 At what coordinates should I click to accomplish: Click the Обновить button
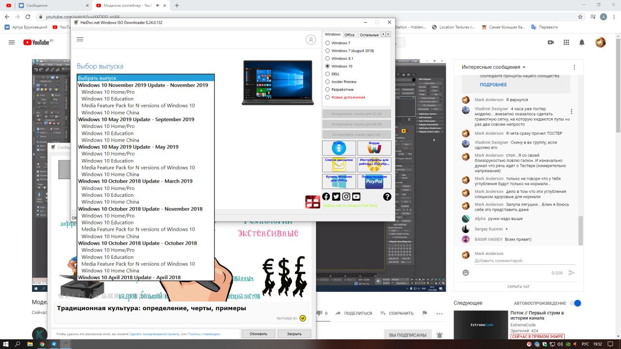click(259, 334)
